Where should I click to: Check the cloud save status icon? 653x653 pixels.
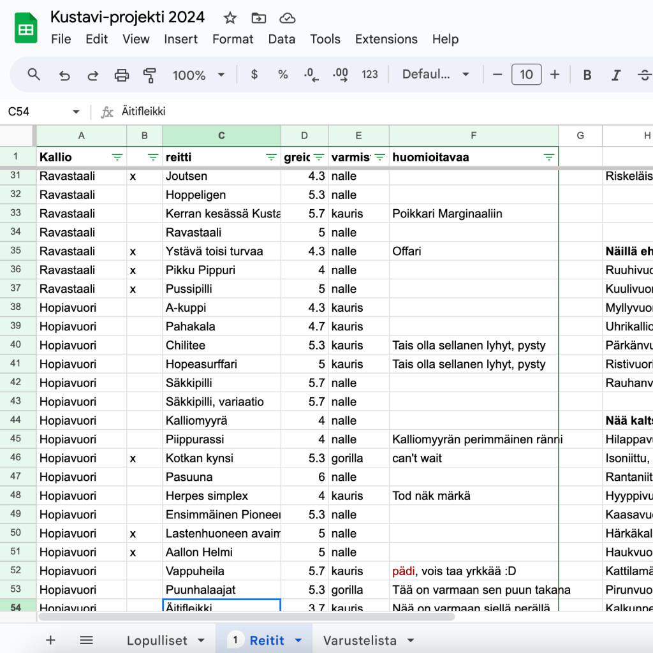click(288, 18)
